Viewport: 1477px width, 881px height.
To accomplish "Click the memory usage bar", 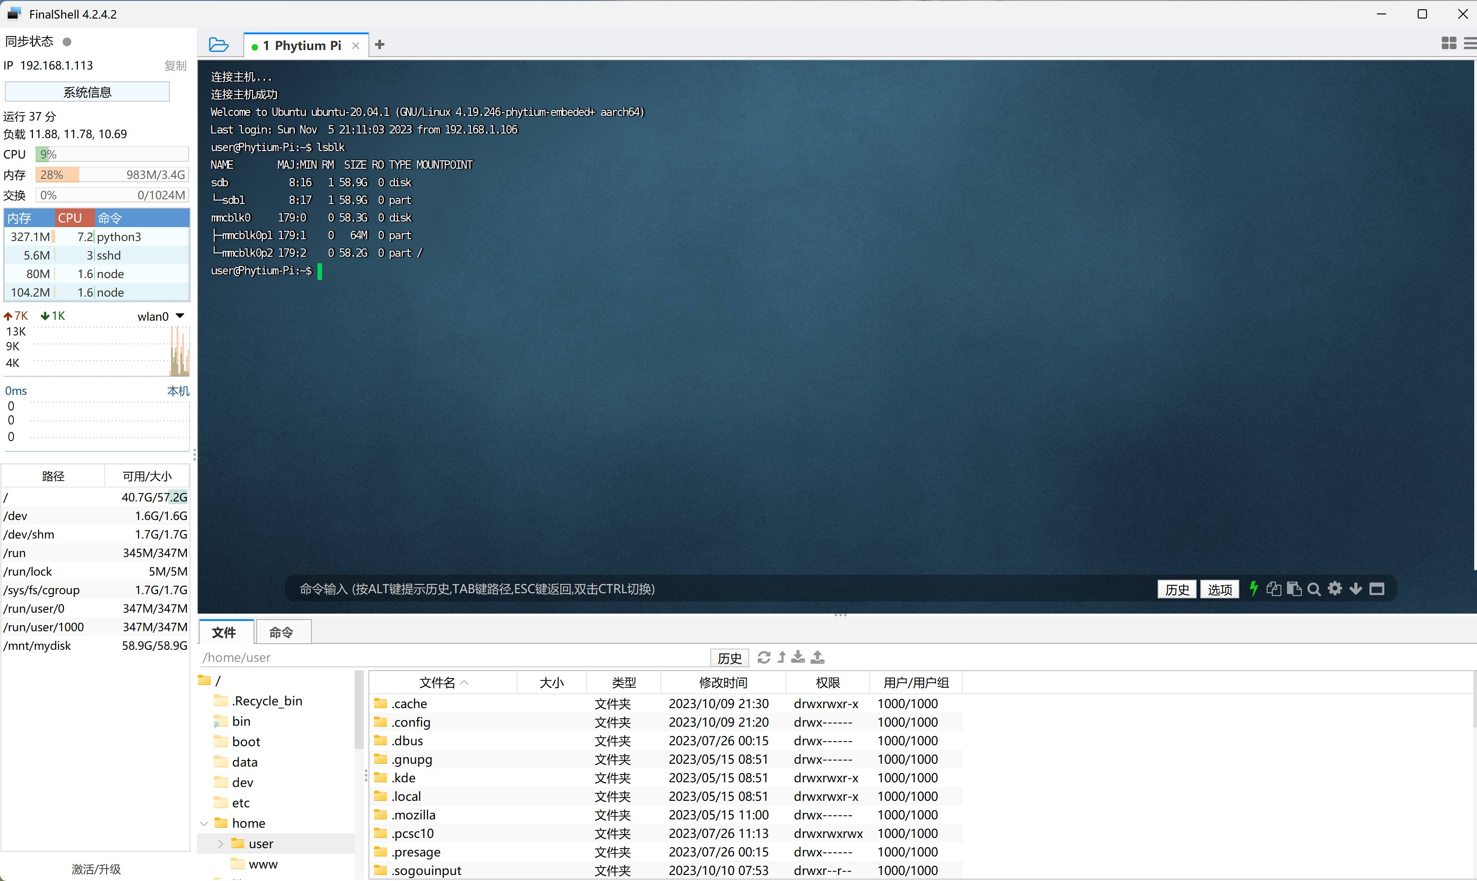I will 112,175.
